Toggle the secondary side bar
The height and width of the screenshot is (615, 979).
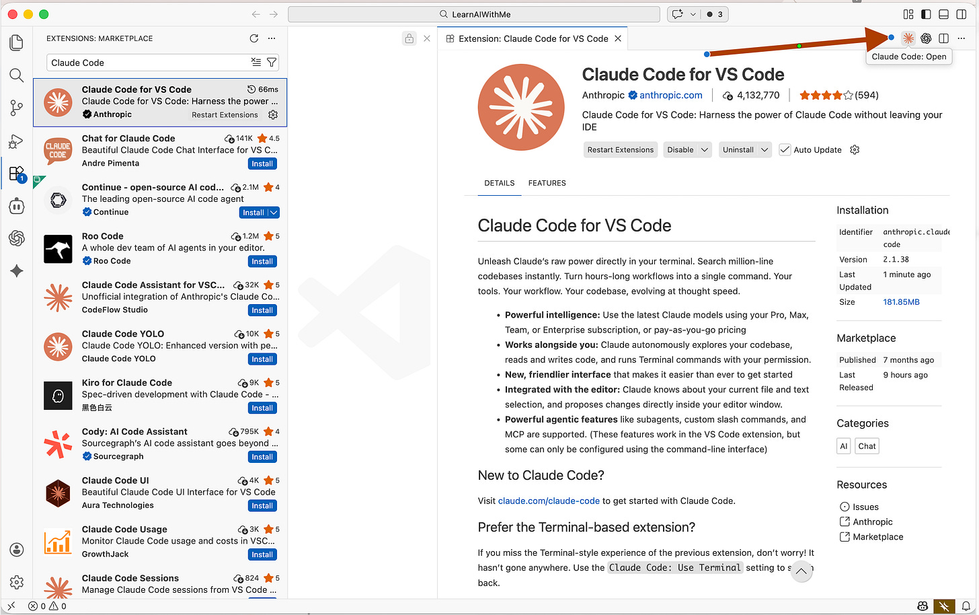pos(962,14)
